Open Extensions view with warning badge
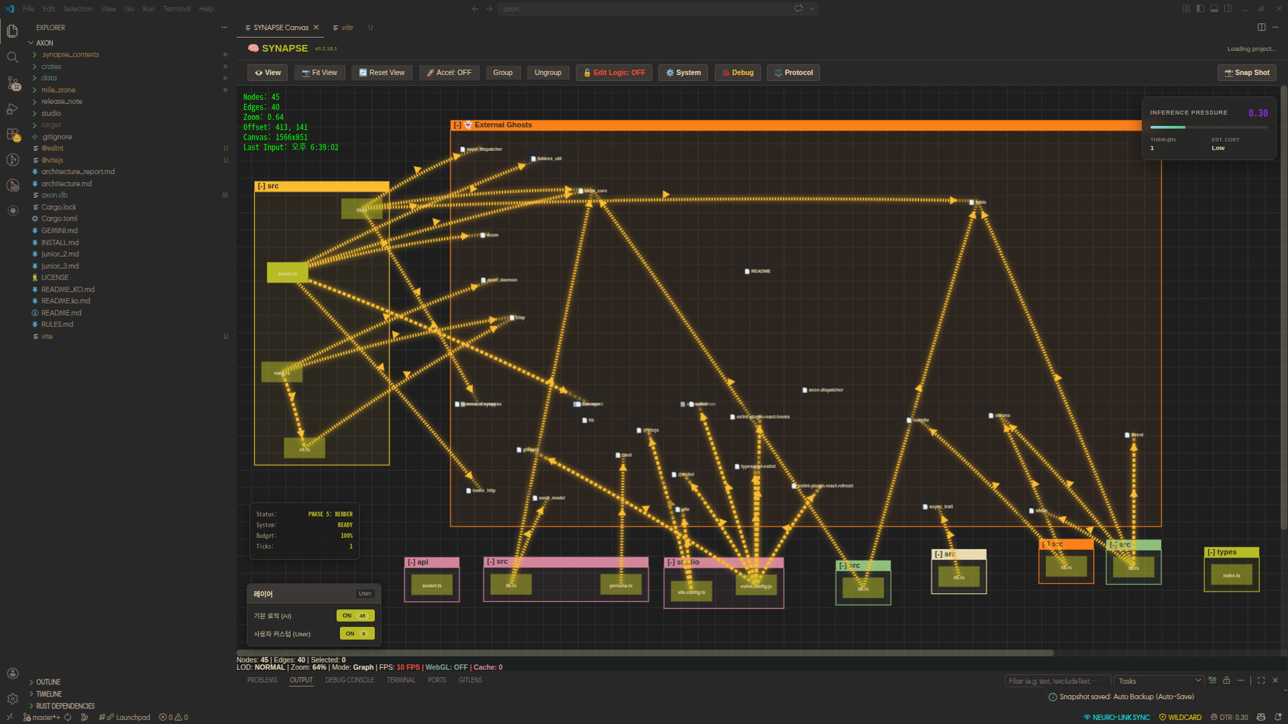The width and height of the screenshot is (1288, 724). (13, 135)
